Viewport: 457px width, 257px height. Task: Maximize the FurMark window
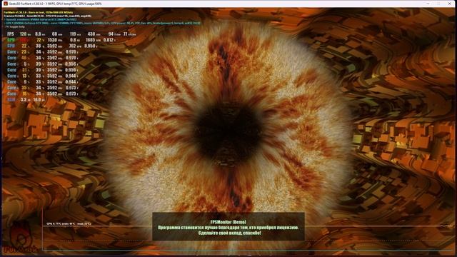pos(438,4)
